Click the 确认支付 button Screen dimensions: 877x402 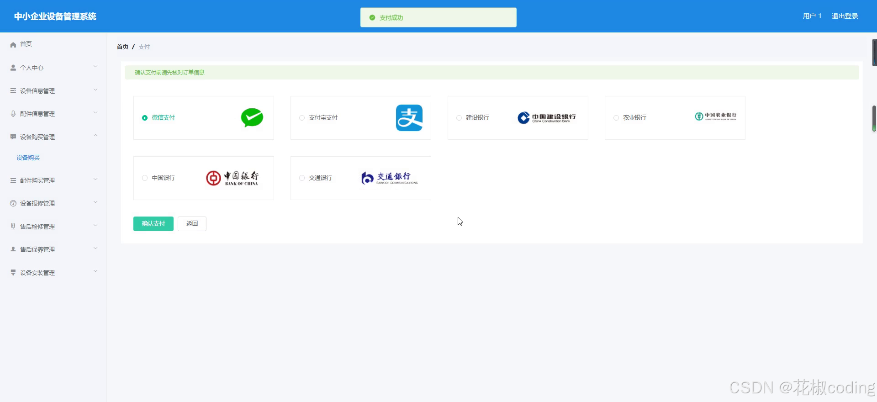153,224
